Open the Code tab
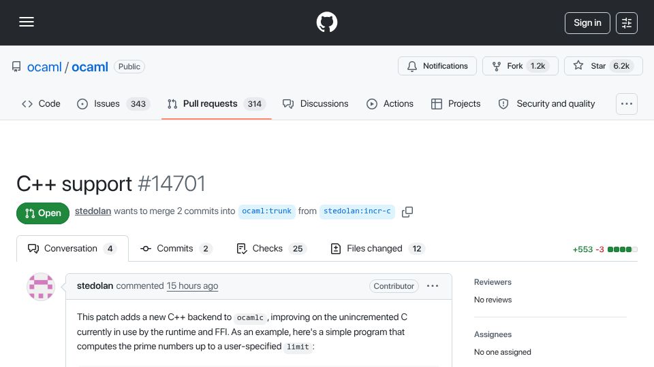The width and height of the screenshot is (654, 367). (x=42, y=104)
